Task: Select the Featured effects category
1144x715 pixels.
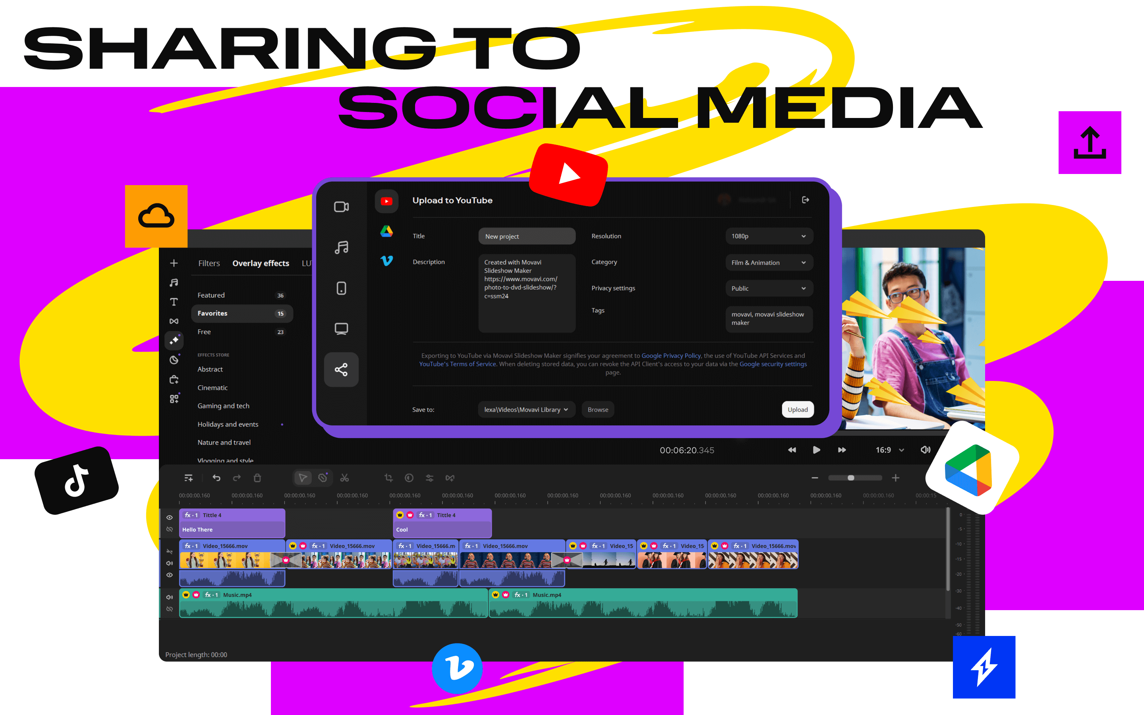Action: click(242, 295)
